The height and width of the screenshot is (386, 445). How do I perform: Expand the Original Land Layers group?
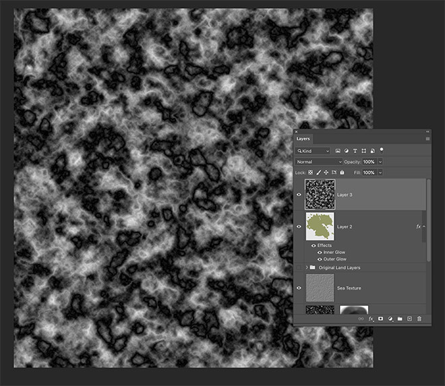click(x=307, y=267)
